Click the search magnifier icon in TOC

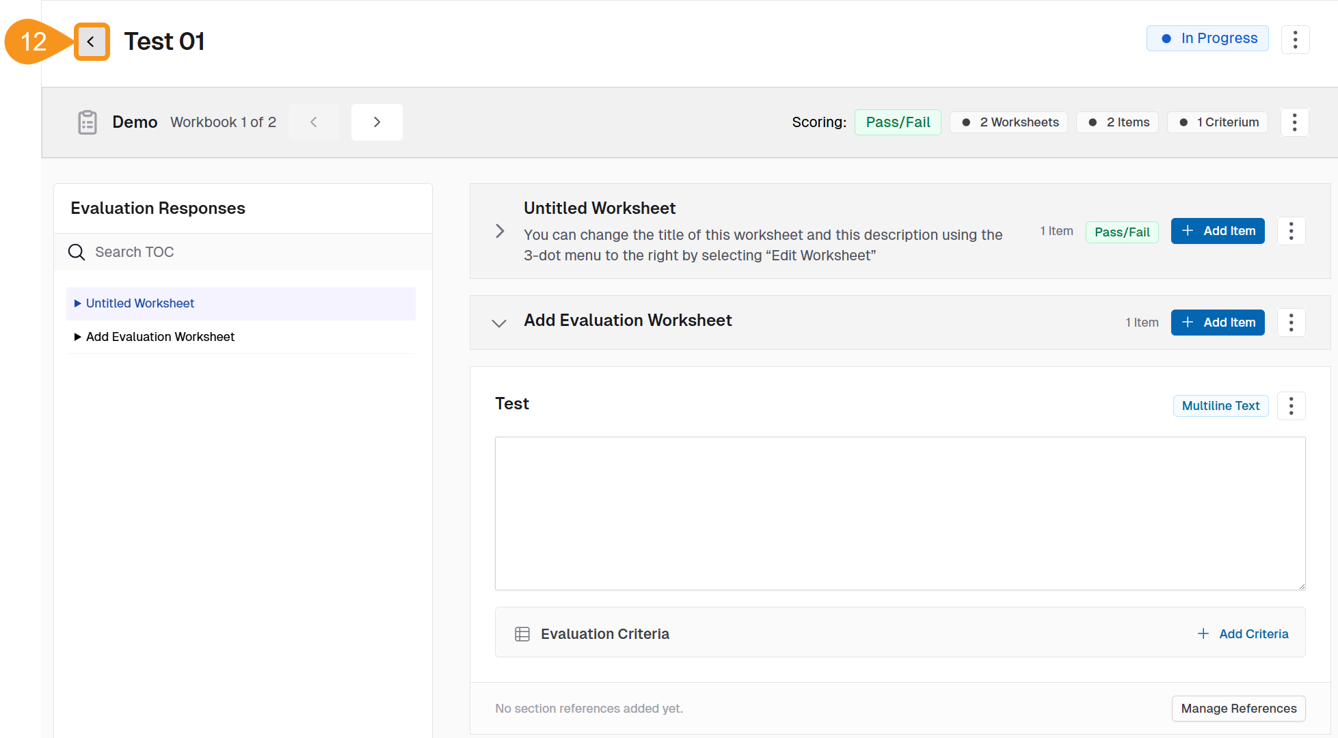click(77, 252)
